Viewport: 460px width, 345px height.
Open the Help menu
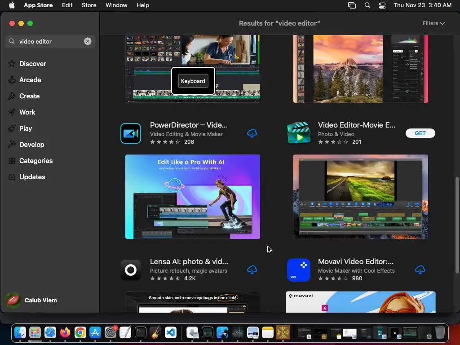[x=142, y=5]
